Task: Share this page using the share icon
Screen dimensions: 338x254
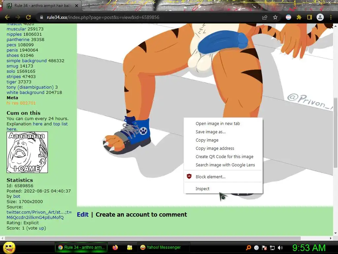Action: 265,17
